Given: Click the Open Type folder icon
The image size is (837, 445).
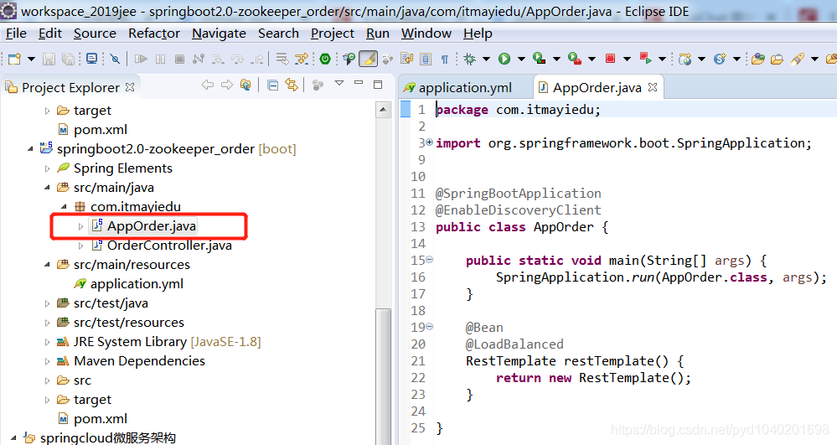Looking at the screenshot, I should tap(758, 59).
